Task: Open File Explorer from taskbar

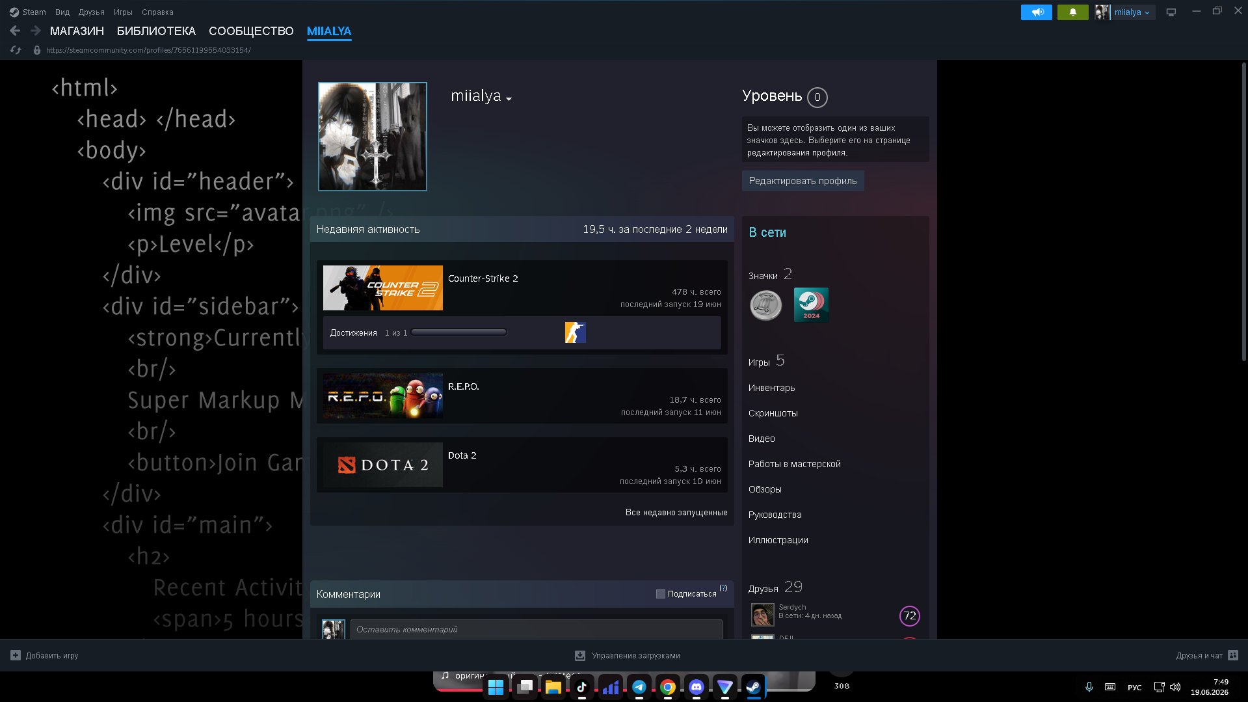Action: pos(553,687)
